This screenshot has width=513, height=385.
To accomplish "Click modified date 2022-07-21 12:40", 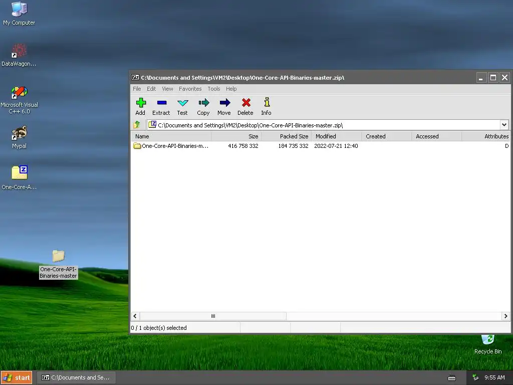I will (x=336, y=146).
